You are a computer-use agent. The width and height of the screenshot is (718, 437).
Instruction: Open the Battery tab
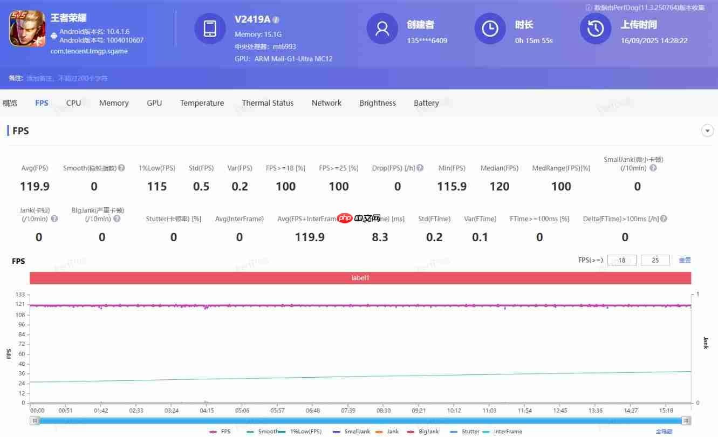click(x=426, y=103)
